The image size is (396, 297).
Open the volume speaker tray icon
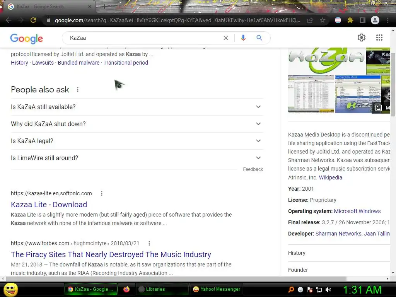click(x=328, y=290)
